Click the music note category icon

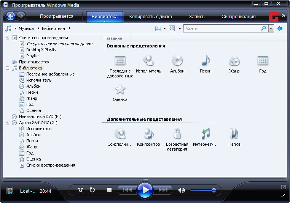click(x=8, y=28)
